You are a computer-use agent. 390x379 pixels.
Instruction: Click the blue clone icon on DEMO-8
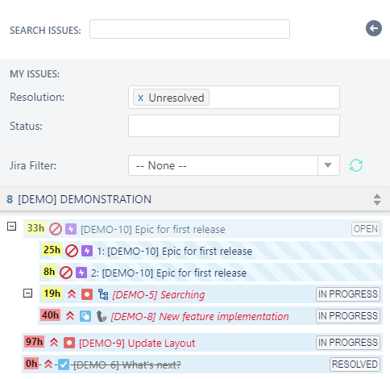[x=85, y=316]
